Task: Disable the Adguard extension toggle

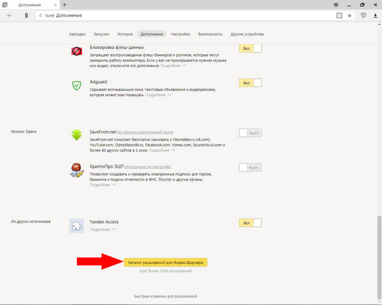Action: pos(250,82)
